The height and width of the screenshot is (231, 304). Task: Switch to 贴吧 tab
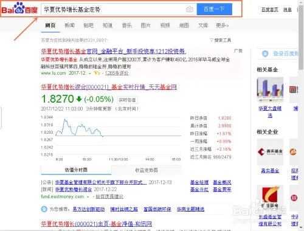(89, 26)
